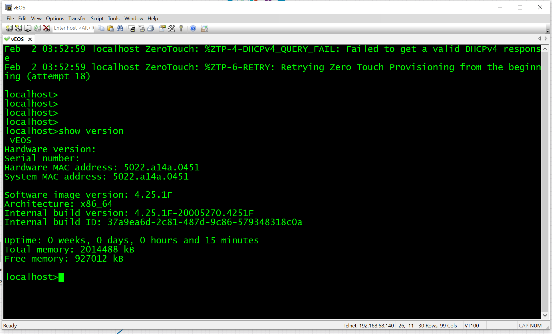The image size is (552, 334).
Task: Click the Reconnect toolbar icon
Action: click(37, 28)
